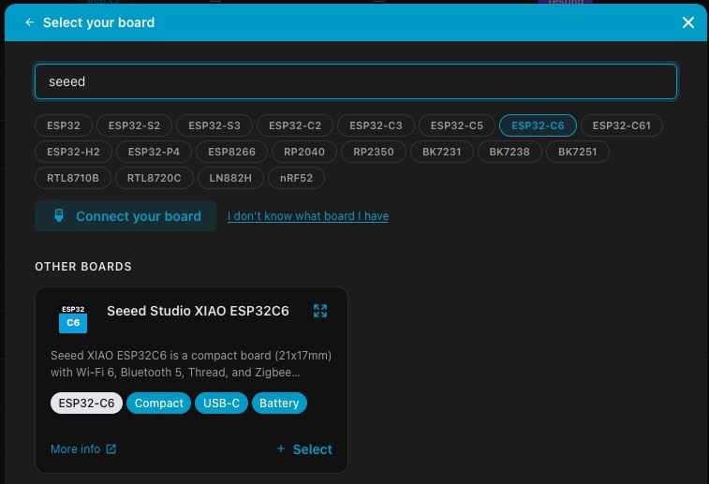Choose the BK7251 filter chip
The height and width of the screenshot is (484, 709).
click(x=578, y=152)
